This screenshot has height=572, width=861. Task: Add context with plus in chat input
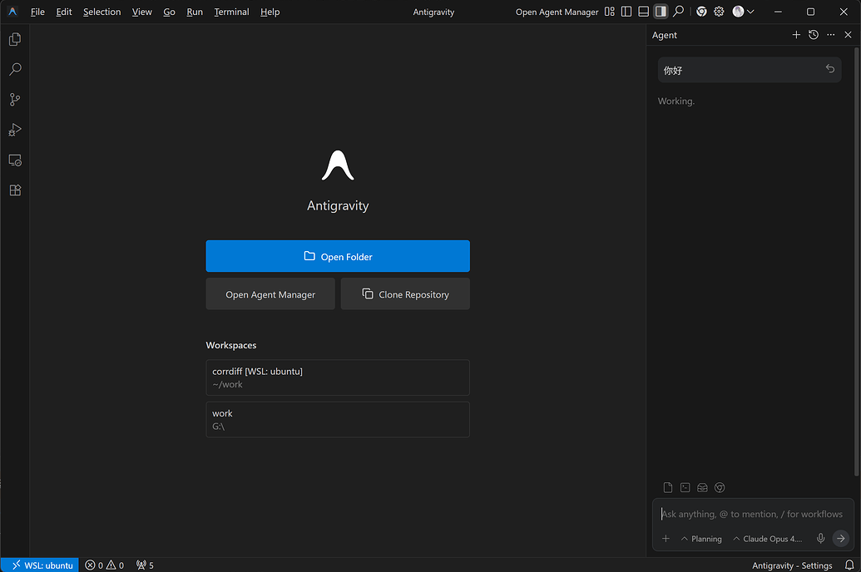666,539
